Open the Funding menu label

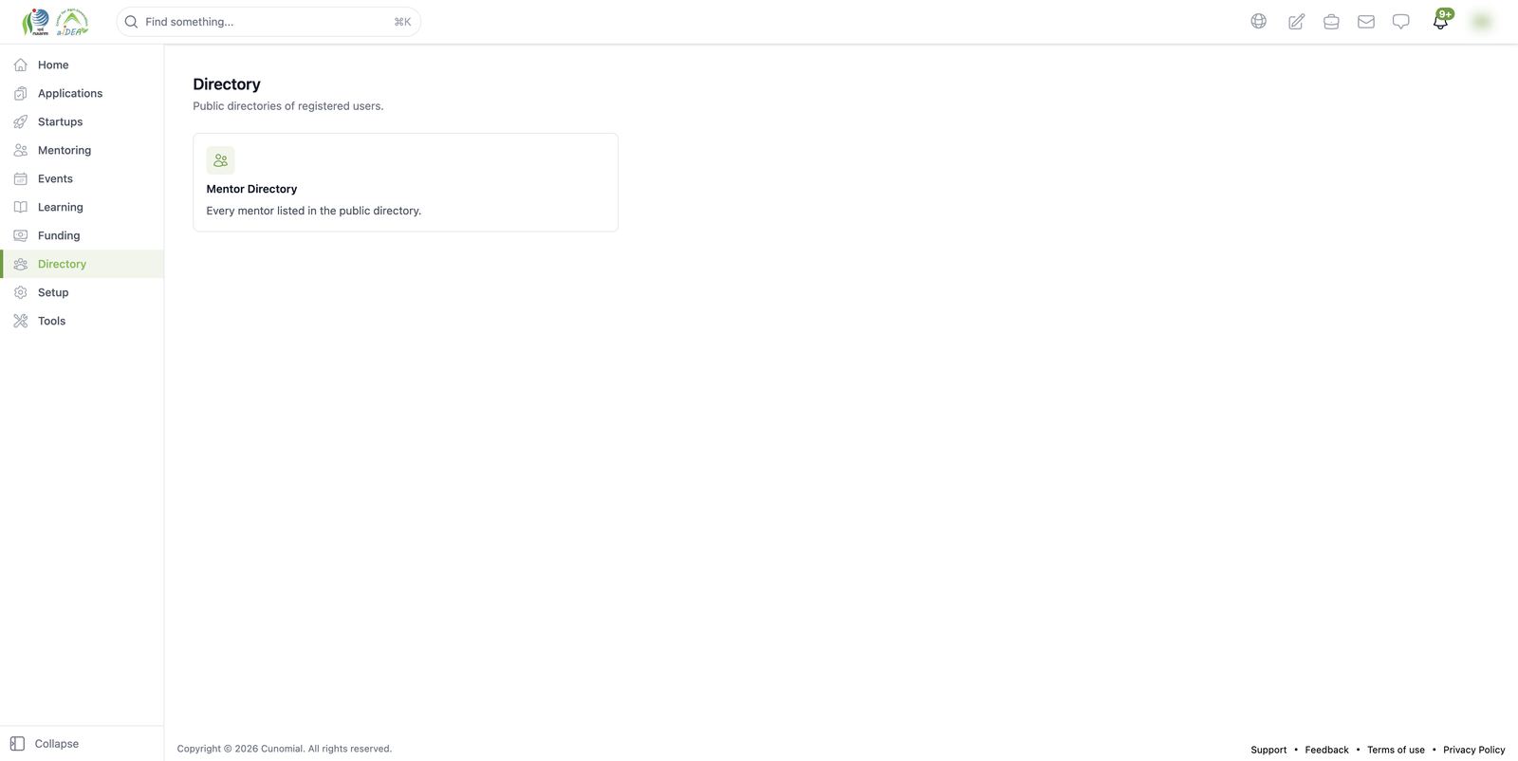(x=59, y=235)
